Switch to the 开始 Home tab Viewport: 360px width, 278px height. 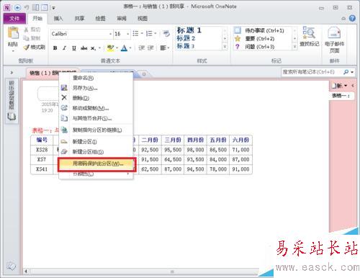point(37,19)
